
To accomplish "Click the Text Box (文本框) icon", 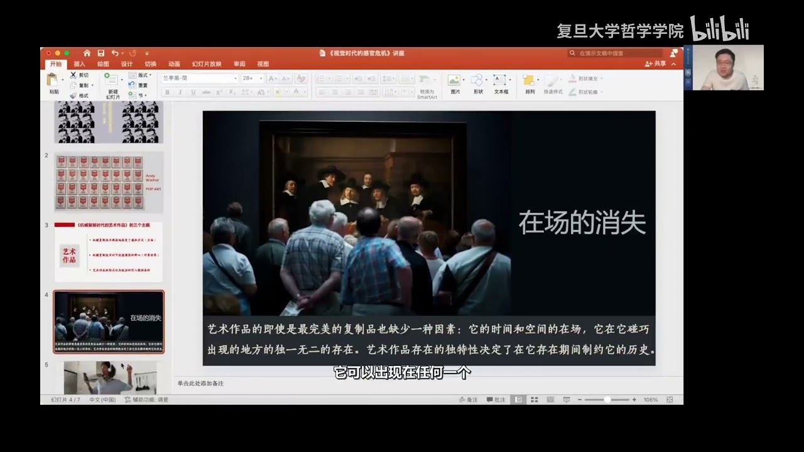I will (500, 80).
